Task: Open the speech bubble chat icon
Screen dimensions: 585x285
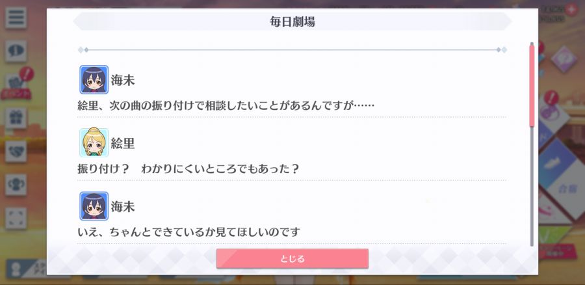Action: point(16,51)
